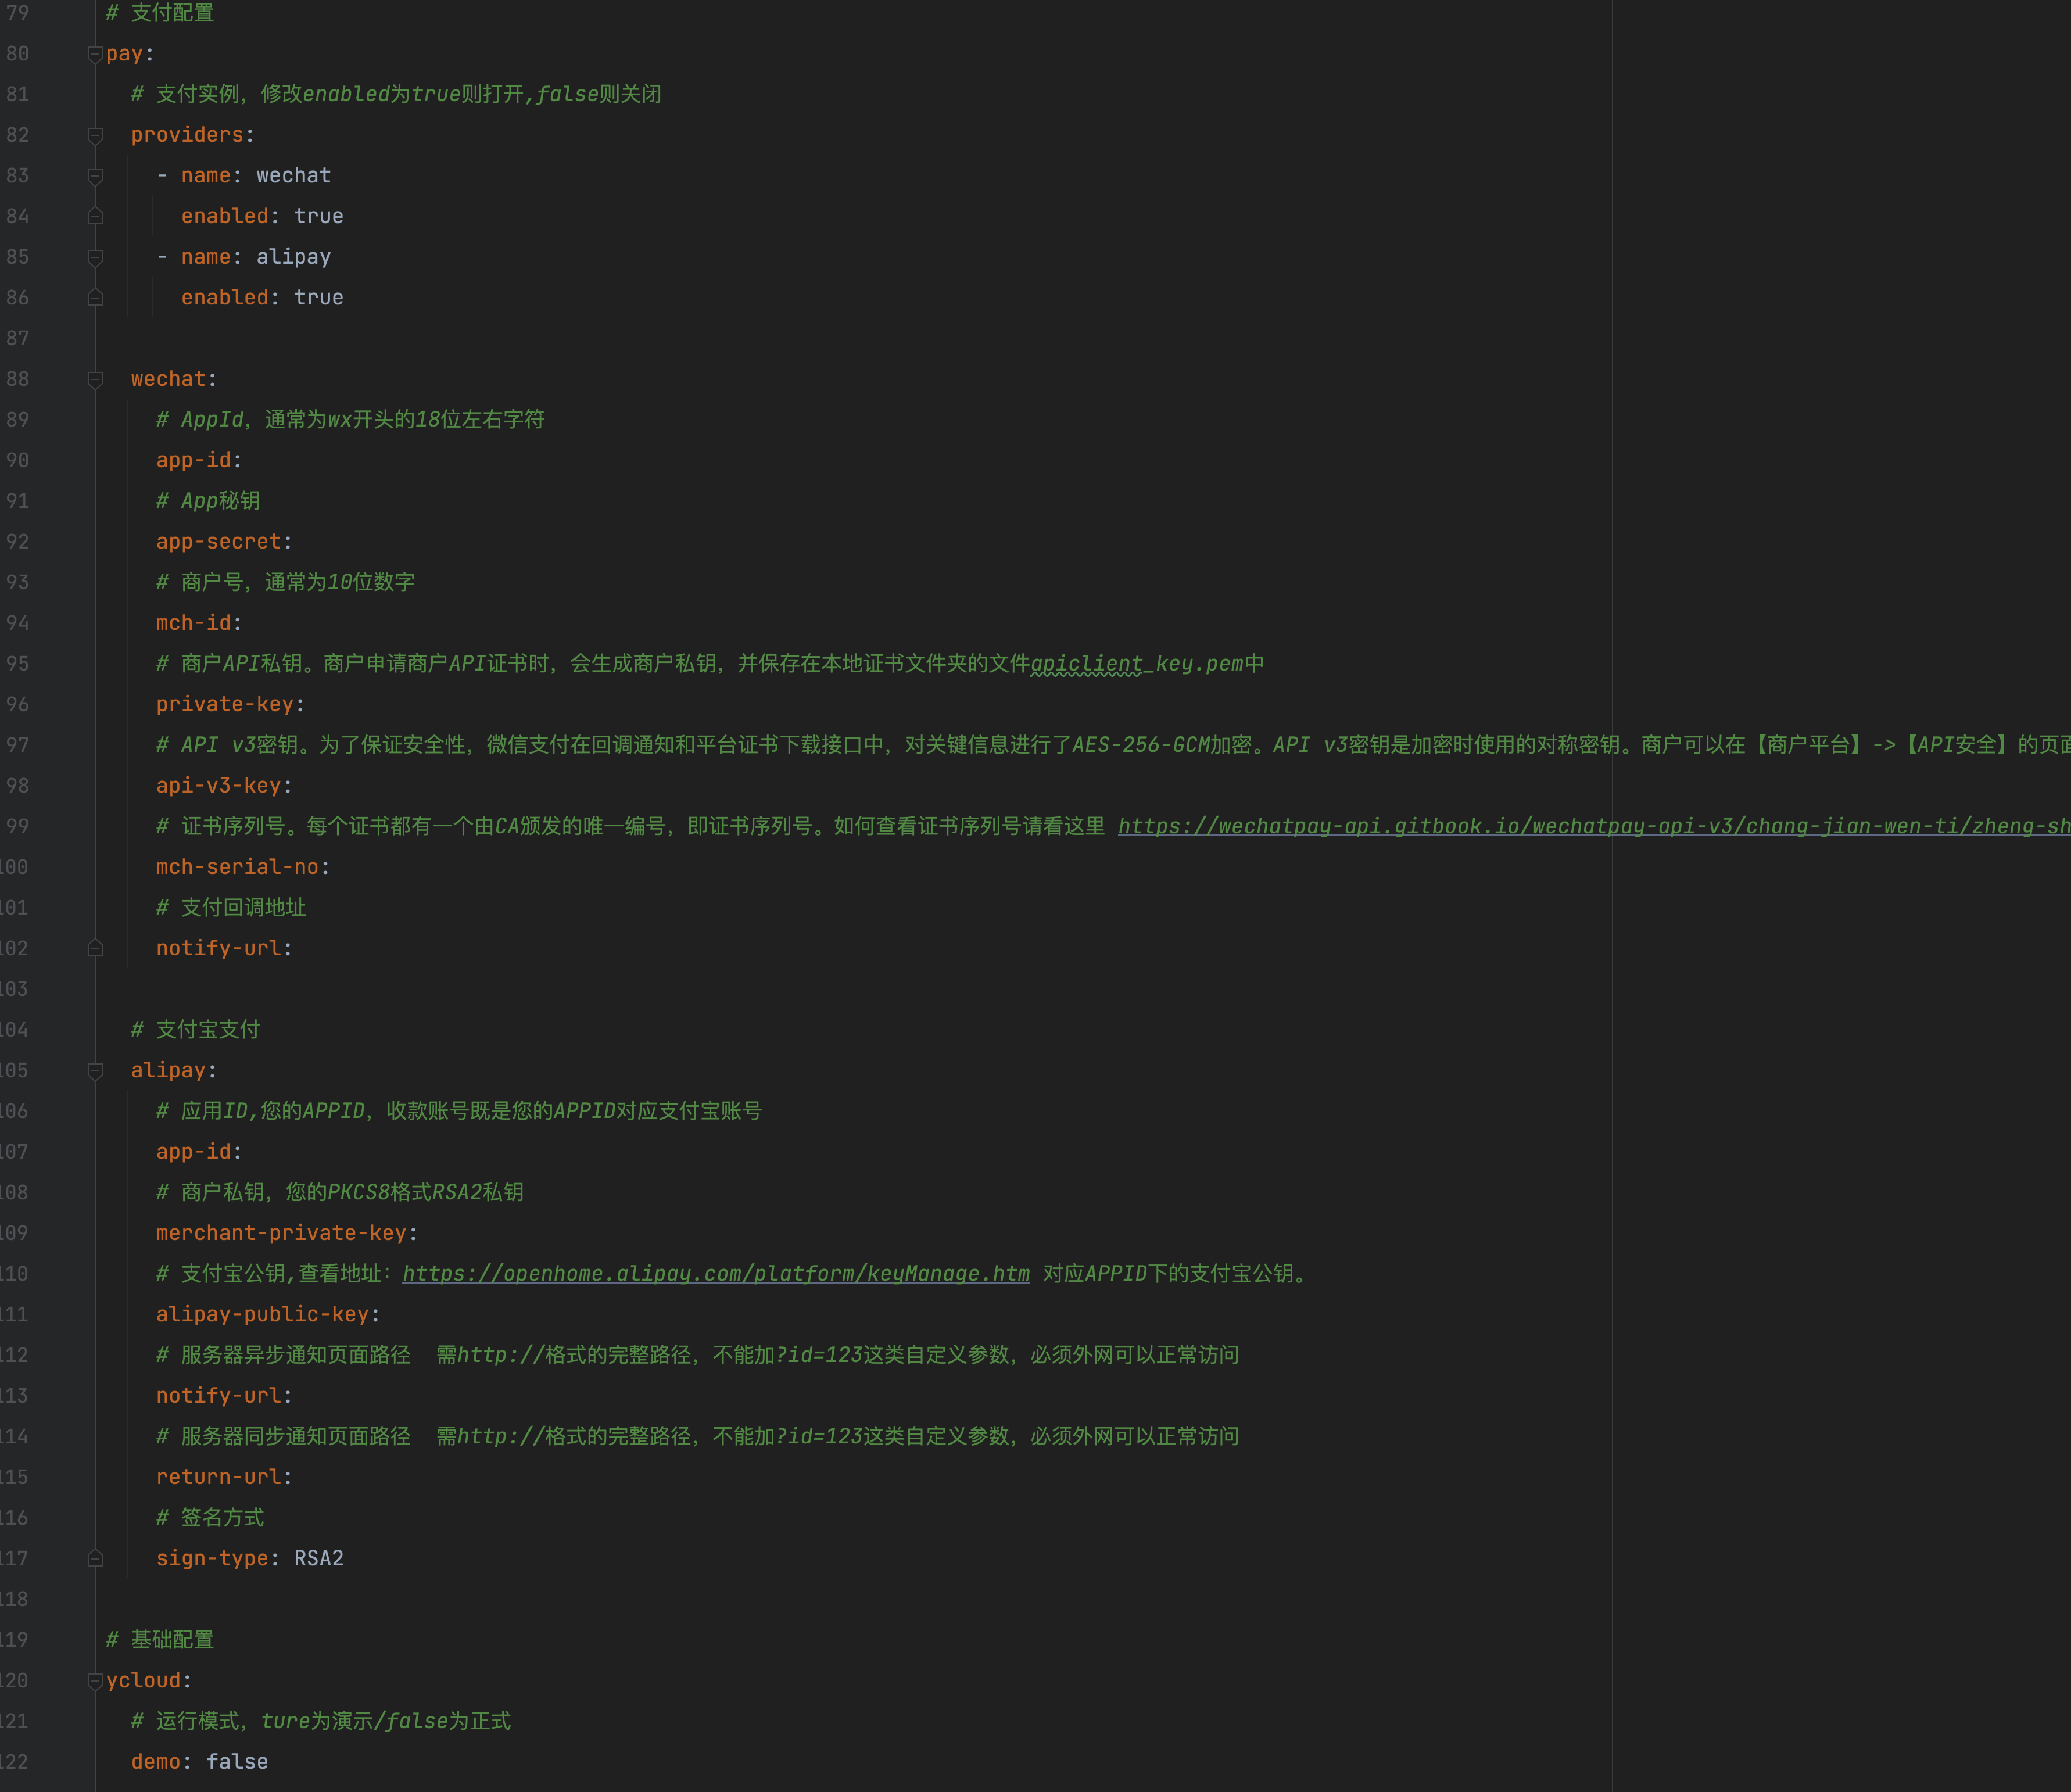Click the 'return-url:' key

click(x=224, y=1477)
